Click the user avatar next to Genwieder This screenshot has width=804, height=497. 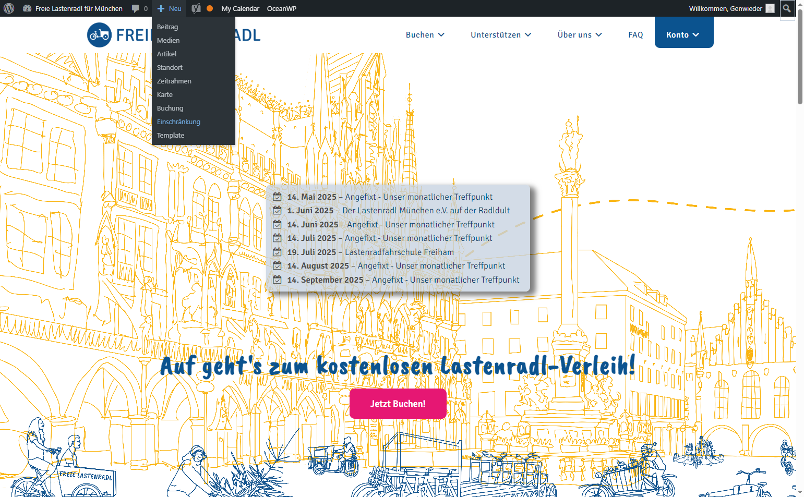pyautogui.click(x=770, y=8)
